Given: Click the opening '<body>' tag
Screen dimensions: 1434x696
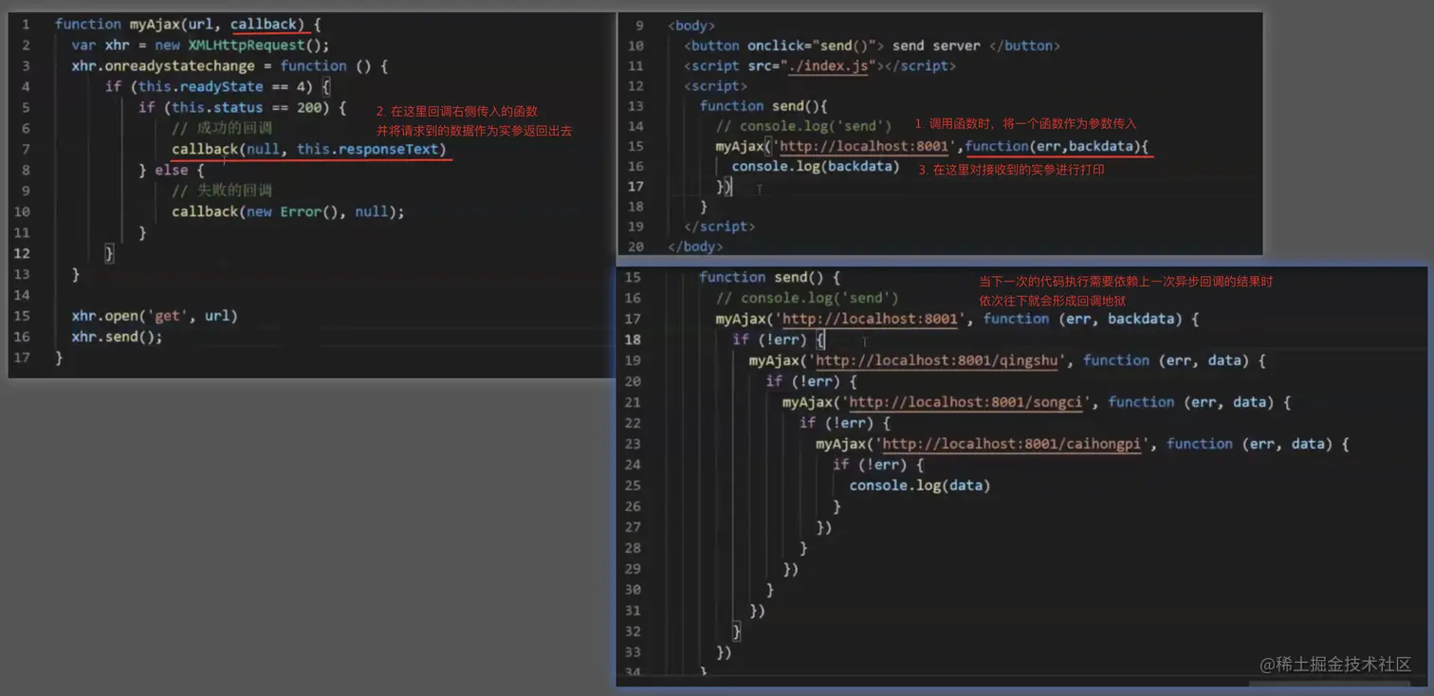Looking at the screenshot, I should pos(691,26).
